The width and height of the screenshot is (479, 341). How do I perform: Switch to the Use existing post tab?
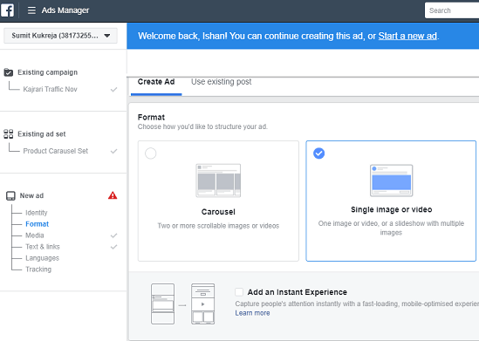coord(221,82)
